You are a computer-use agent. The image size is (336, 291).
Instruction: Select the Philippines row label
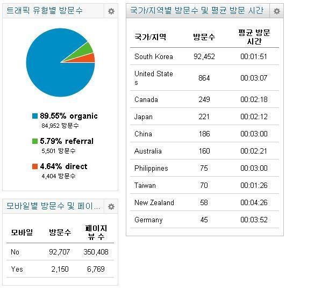151,169
